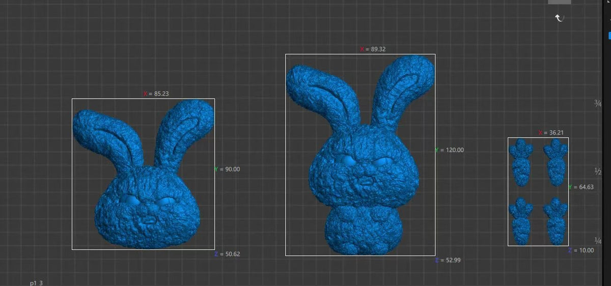Click the grey top-center view cube block

point(559,2)
